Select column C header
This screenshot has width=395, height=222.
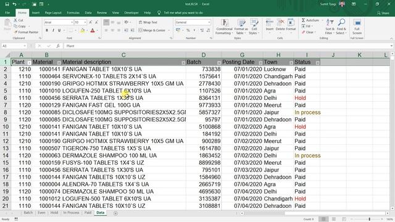[x=123, y=55]
